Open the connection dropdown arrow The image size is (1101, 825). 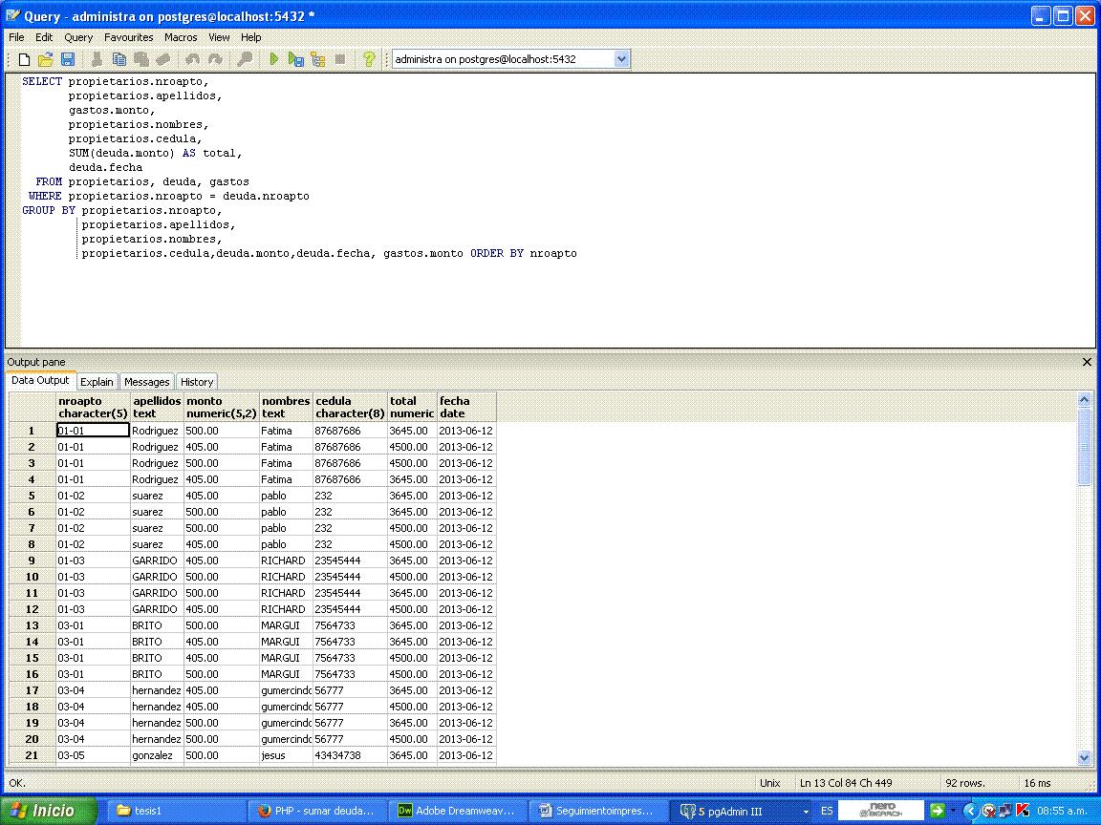(621, 59)
